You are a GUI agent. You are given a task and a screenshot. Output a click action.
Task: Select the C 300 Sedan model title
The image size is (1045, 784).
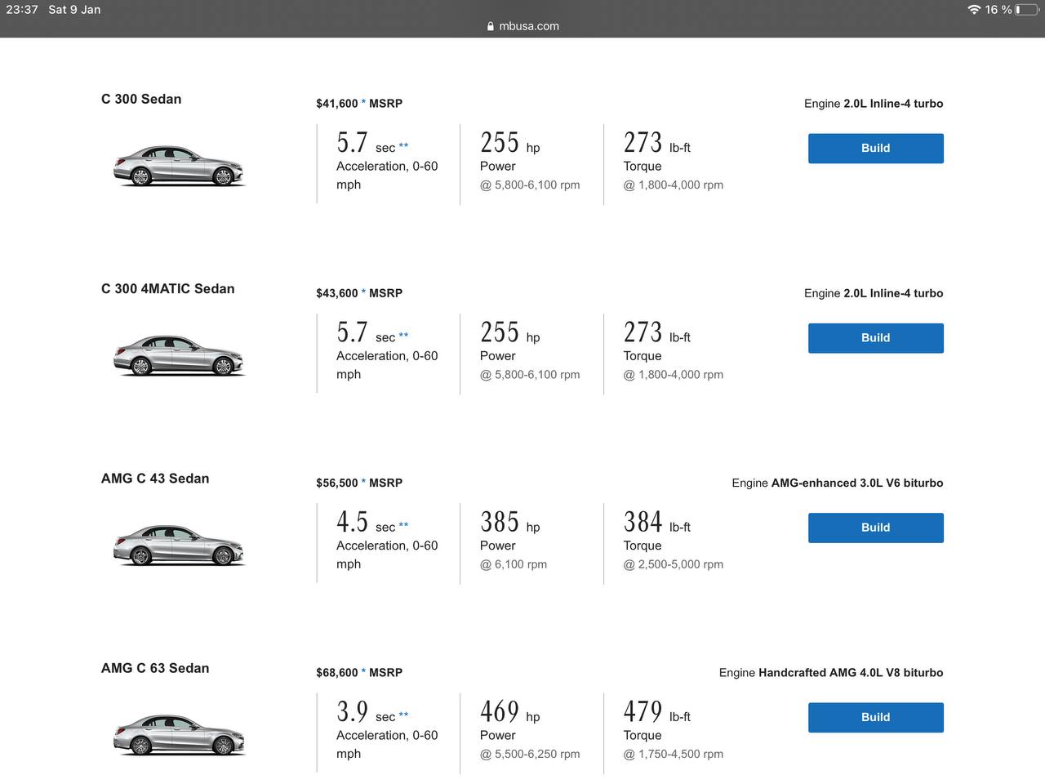pos(141,99)
